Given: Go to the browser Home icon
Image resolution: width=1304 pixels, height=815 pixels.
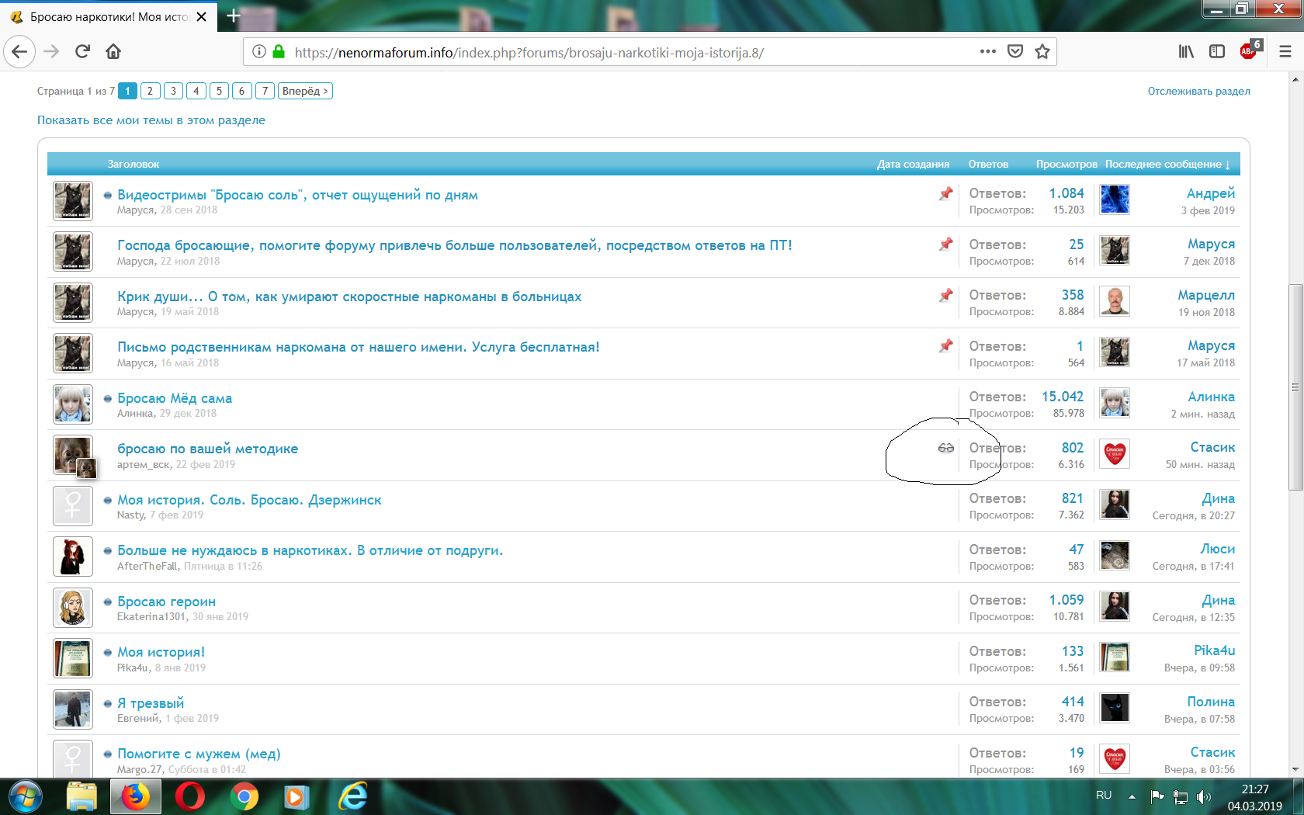Looking at the screenshot, I should point(113,52).
